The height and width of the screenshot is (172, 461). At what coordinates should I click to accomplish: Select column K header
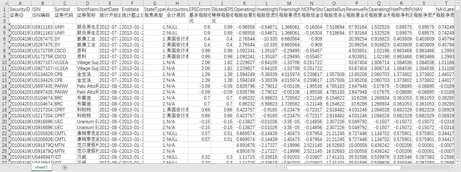(244, 3)
